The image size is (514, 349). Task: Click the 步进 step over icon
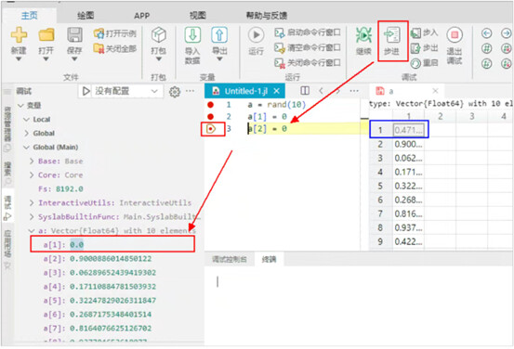[392, 34]
